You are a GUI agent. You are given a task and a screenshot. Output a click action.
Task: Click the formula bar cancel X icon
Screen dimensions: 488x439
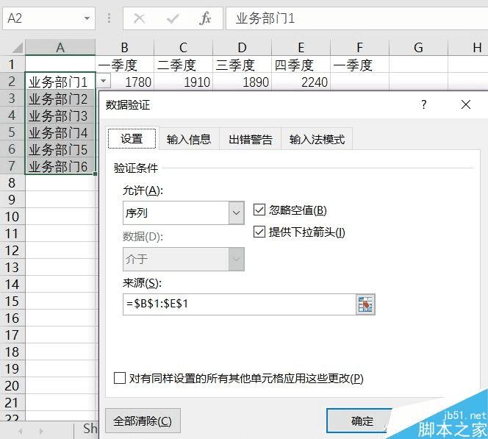[x=139, y=18]
